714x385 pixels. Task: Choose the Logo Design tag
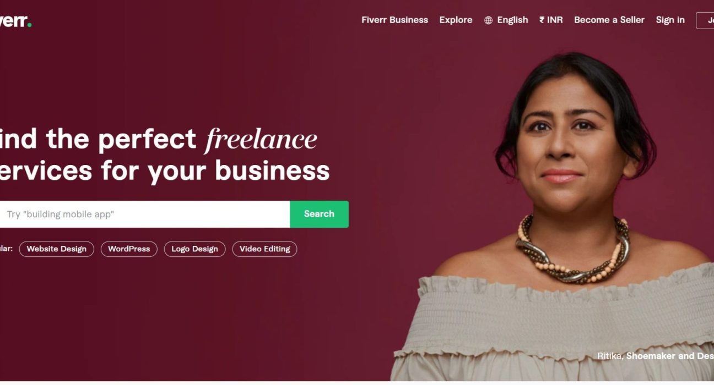point(194,249)
